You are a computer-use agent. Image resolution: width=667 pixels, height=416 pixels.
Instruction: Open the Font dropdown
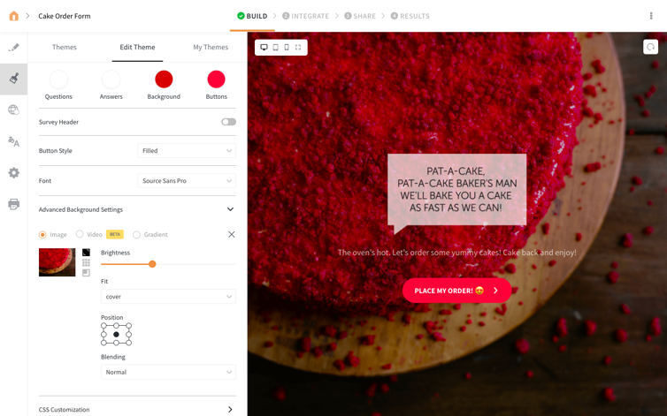tap(187, 180)
